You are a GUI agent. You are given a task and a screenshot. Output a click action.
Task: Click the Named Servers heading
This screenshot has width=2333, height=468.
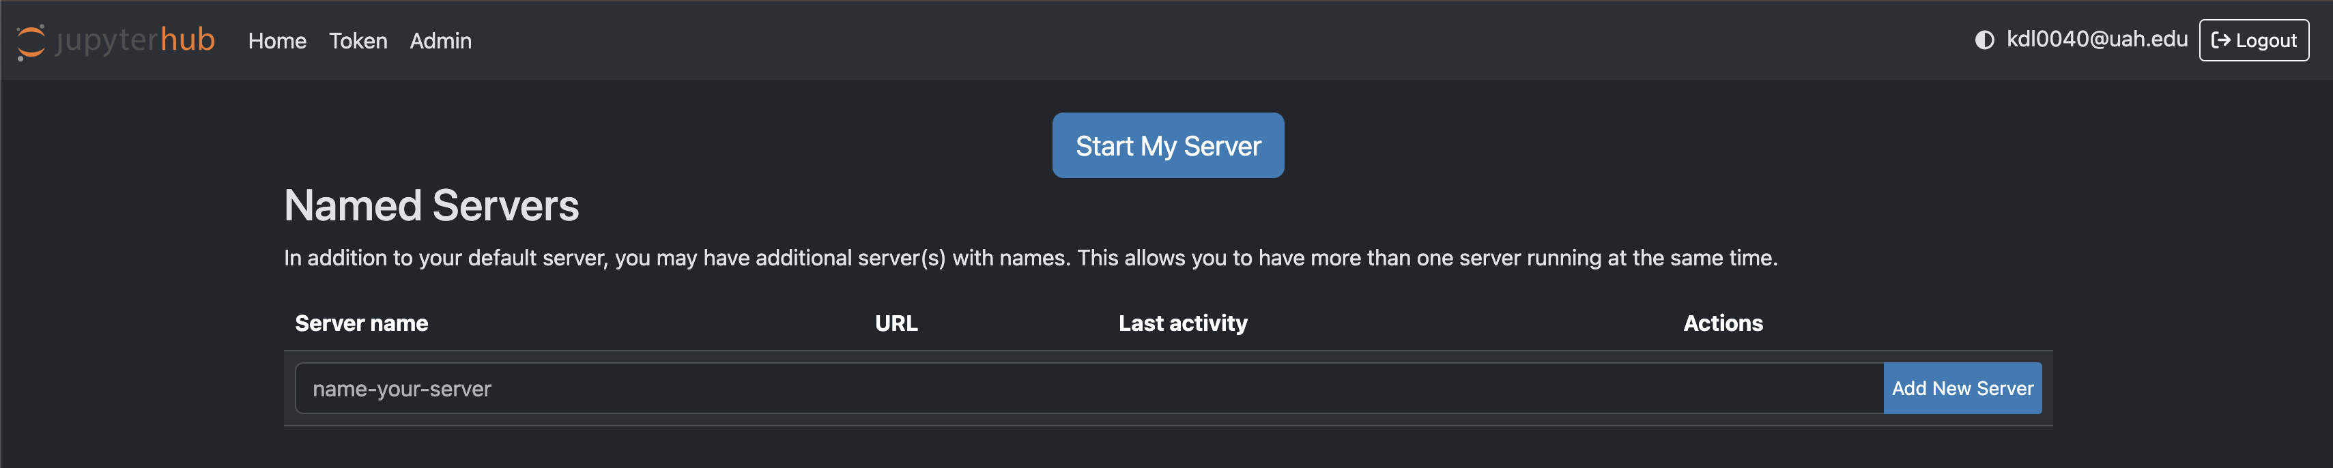click(x=431, y=205)
